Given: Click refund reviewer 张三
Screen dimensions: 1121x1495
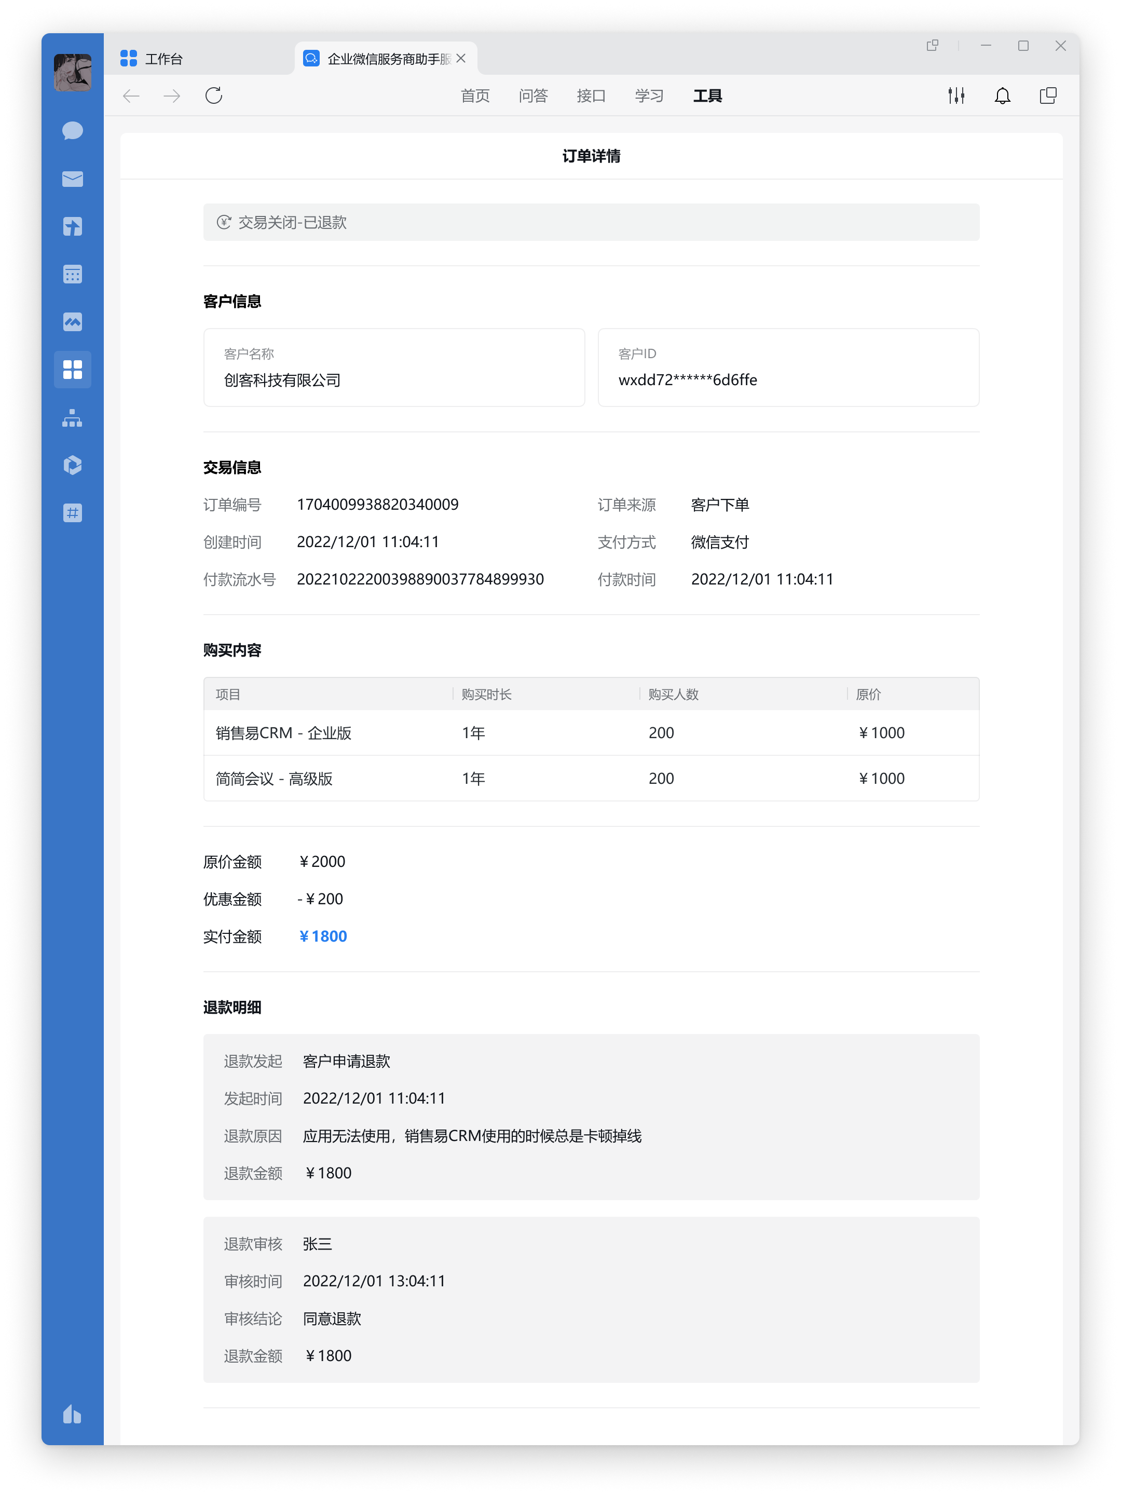Looking at the screenshot, I should 318,1244.
